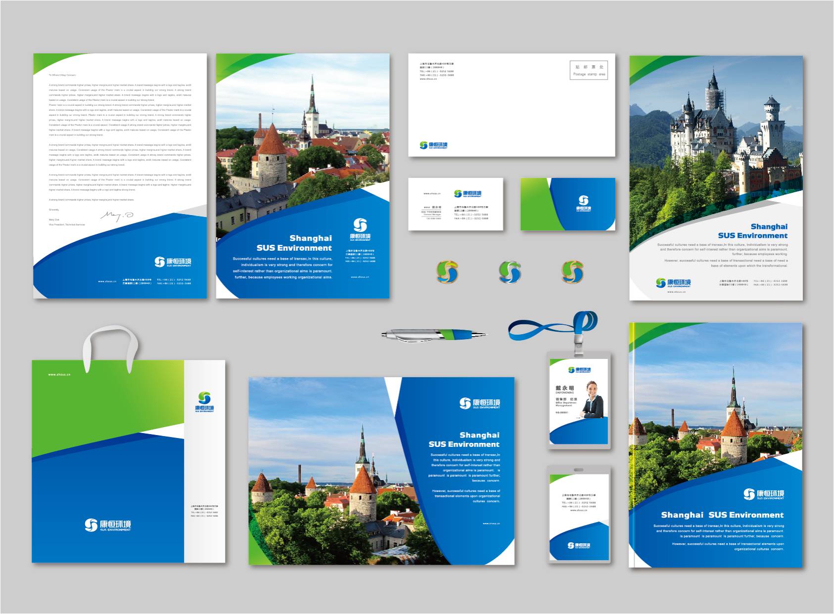This screenshot has width=834, height=614.
Task: Click the logo on the castle brochure footer
Action: point(673,283)
